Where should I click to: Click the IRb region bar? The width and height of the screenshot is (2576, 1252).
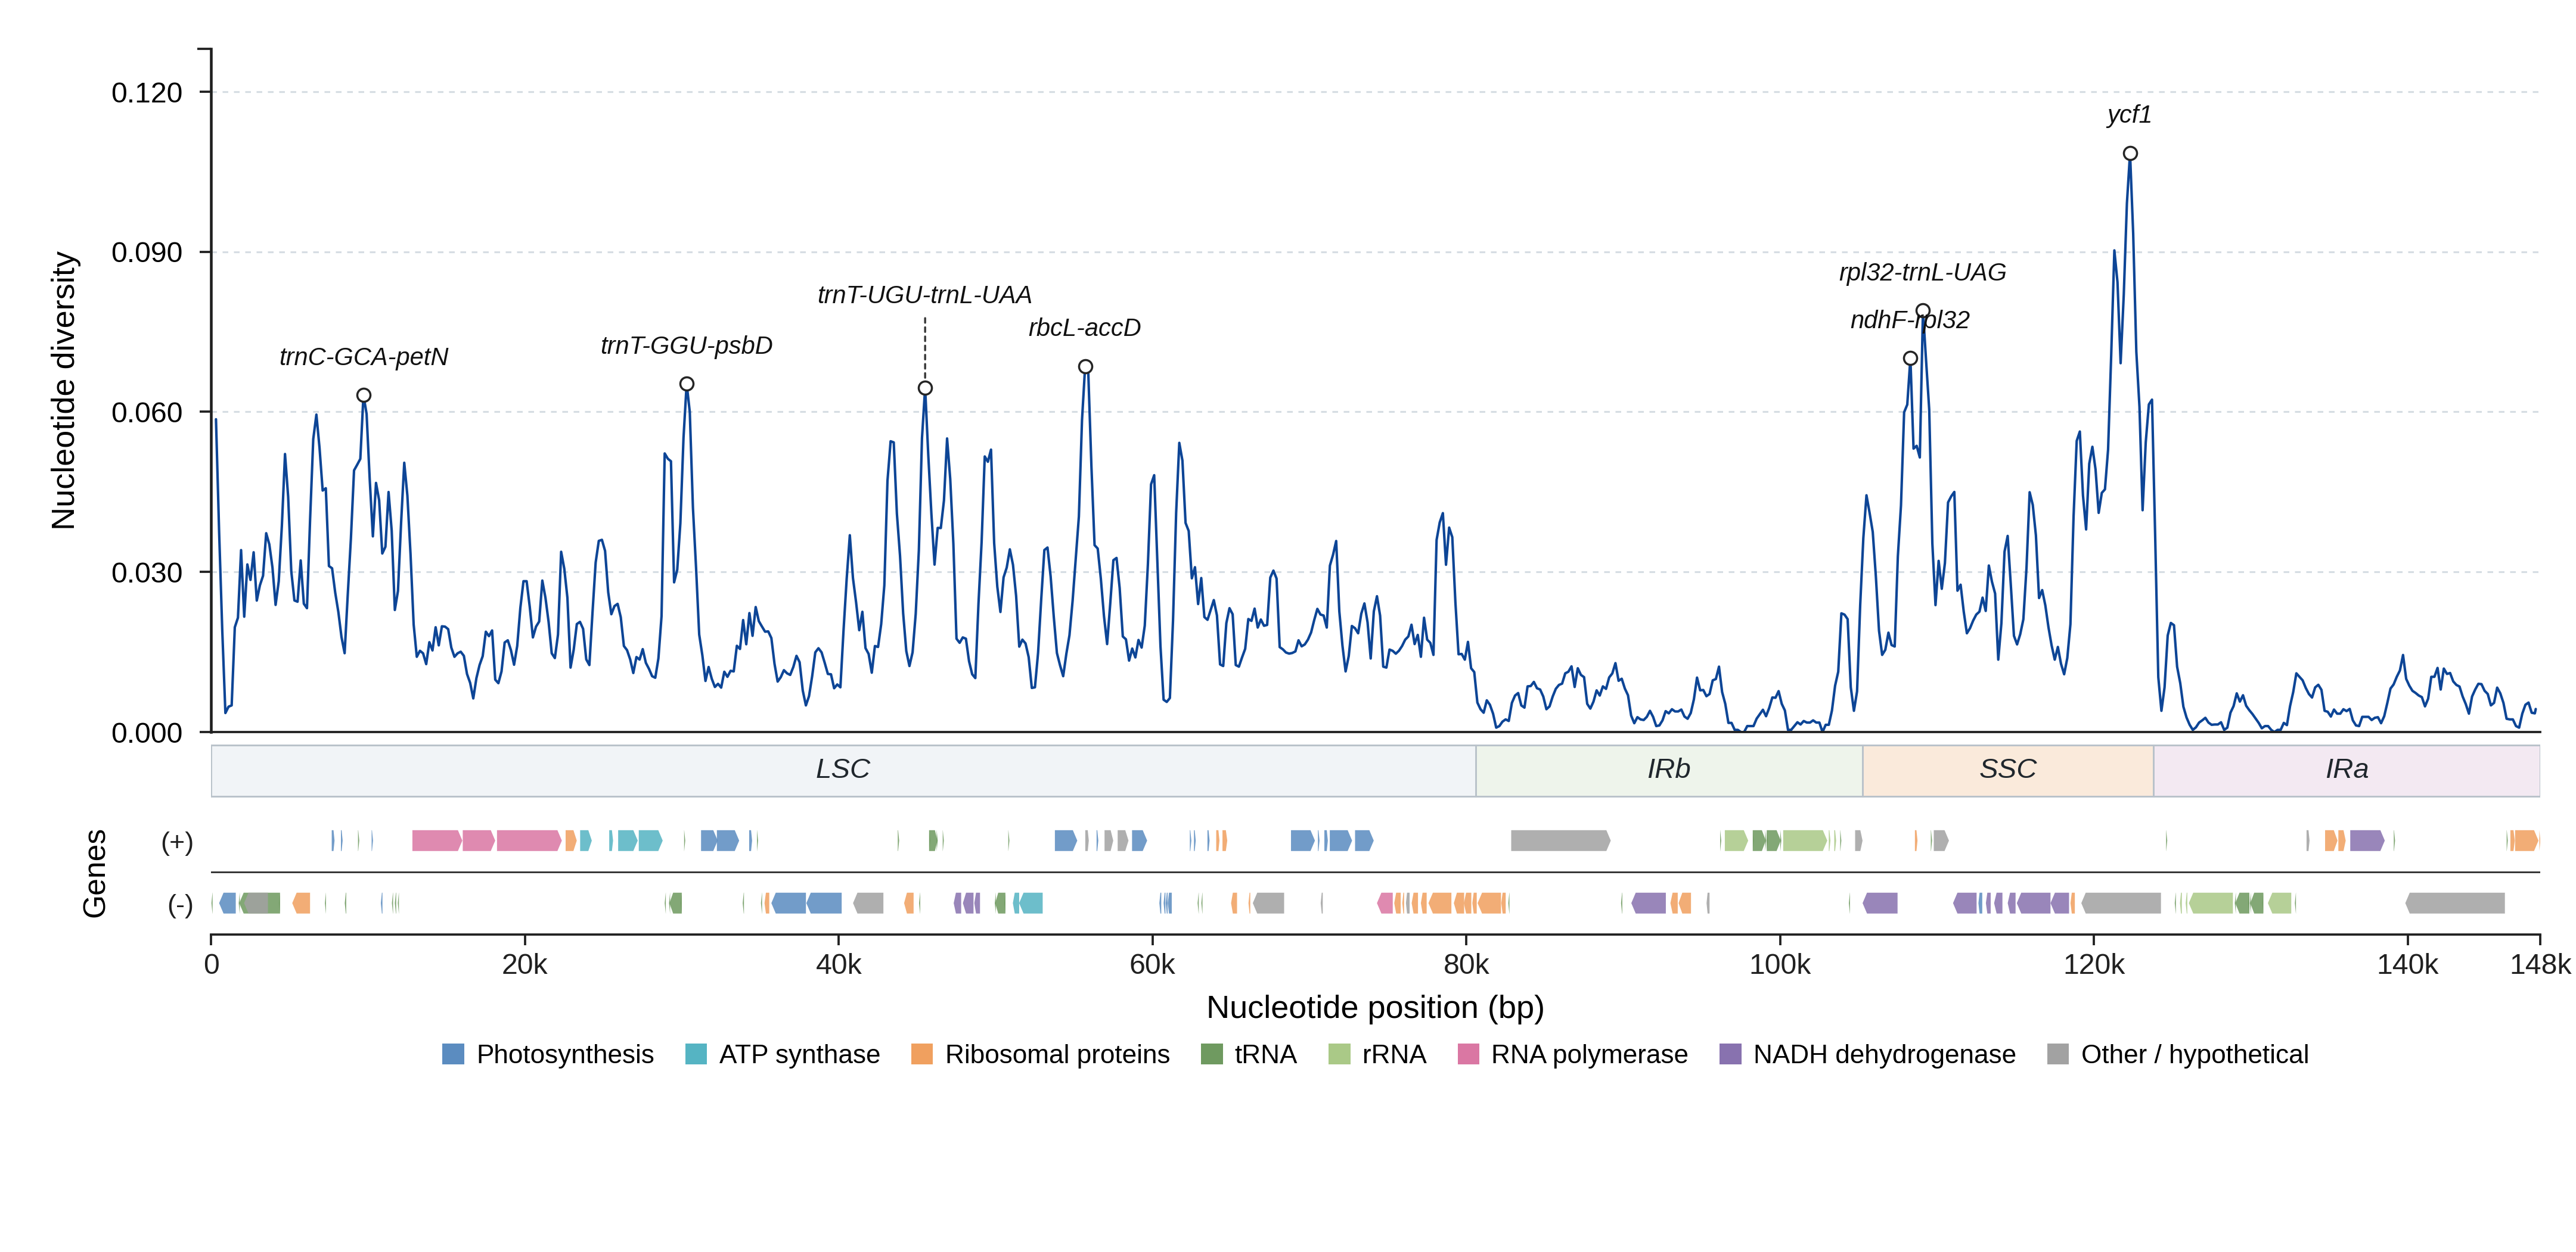point(1669,770)
